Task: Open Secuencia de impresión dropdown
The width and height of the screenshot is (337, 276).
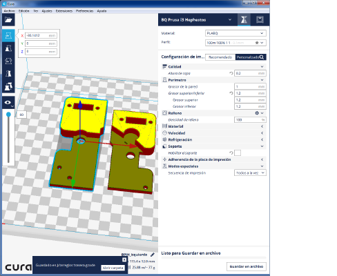Action: pos(250,172)
